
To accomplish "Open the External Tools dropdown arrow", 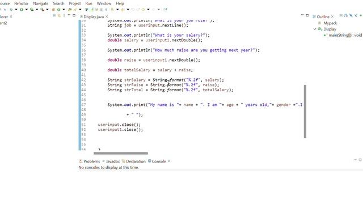I will (x=47, y=10).
